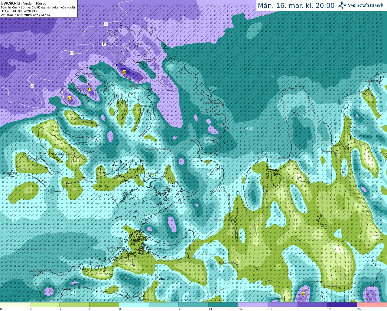This screenshot has width=387, height=311.
Task: Click the 12–14 m/s teal legend swatch
Action: coord(193,305)
